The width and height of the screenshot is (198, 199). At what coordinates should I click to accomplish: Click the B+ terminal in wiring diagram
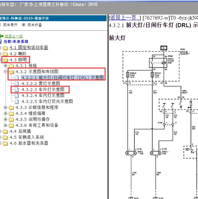(x=164, y=48)
